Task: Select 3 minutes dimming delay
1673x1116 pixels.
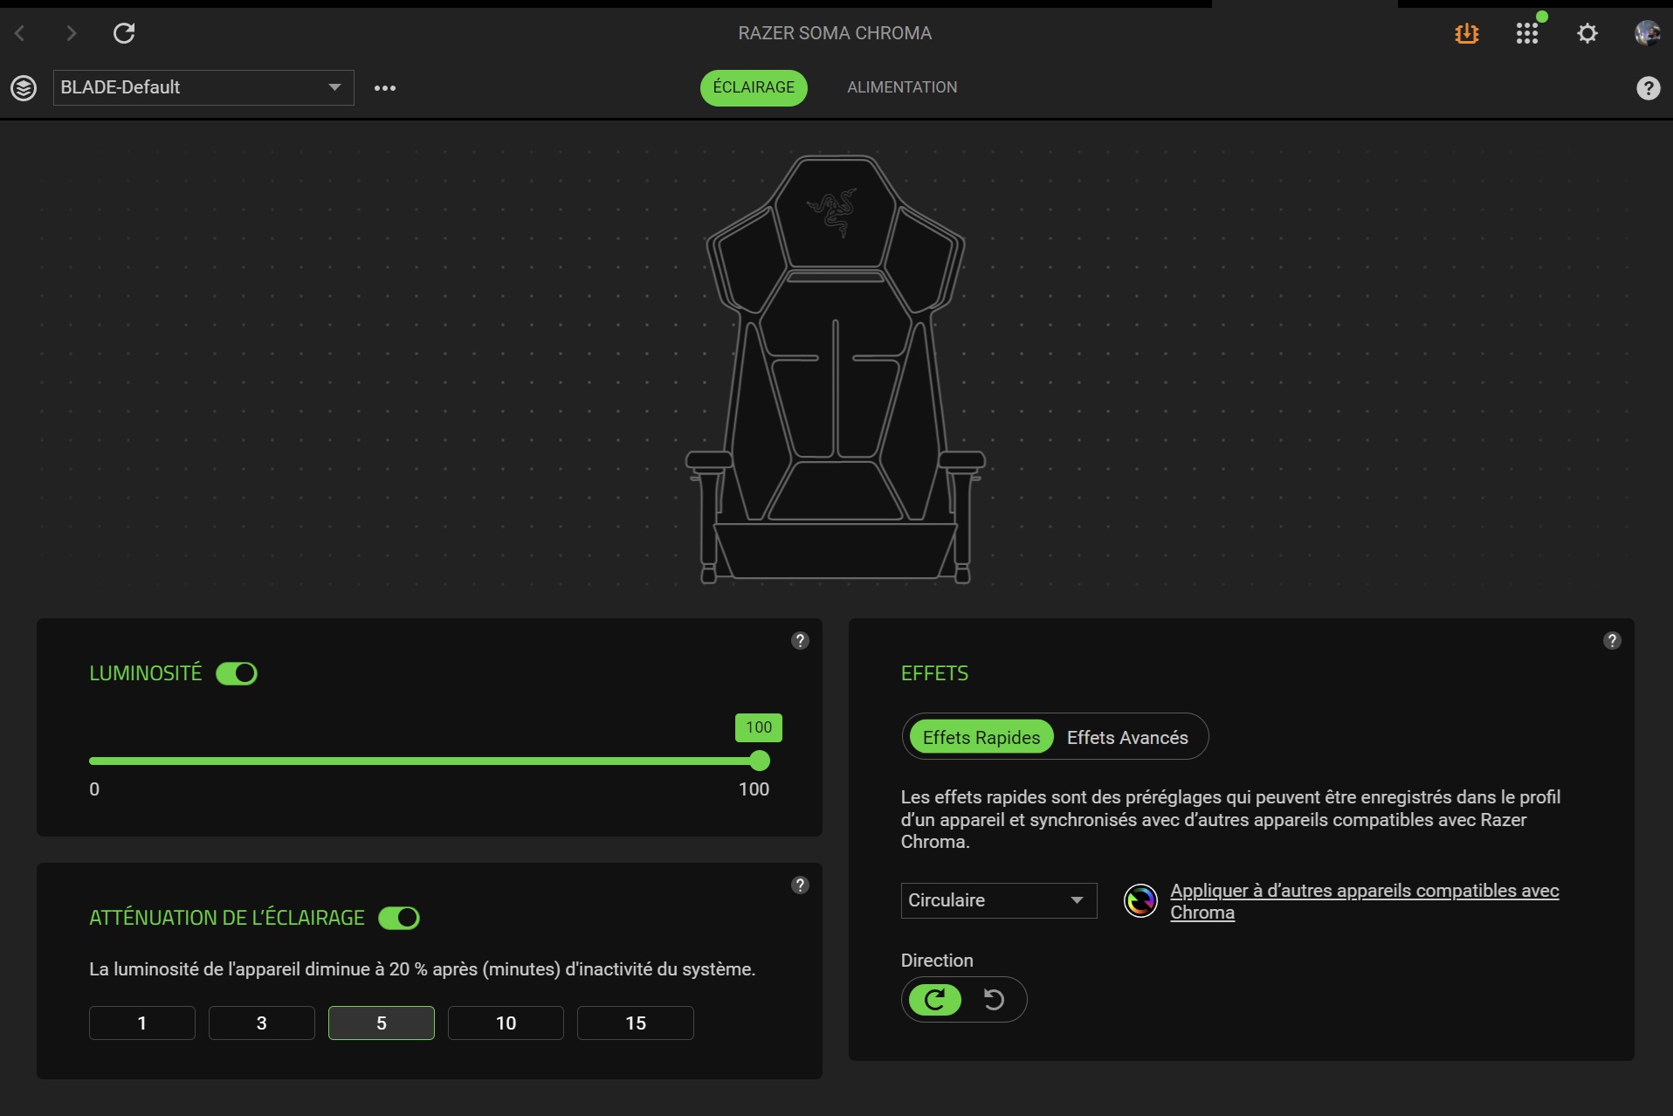Action: tap(262, 1023)
